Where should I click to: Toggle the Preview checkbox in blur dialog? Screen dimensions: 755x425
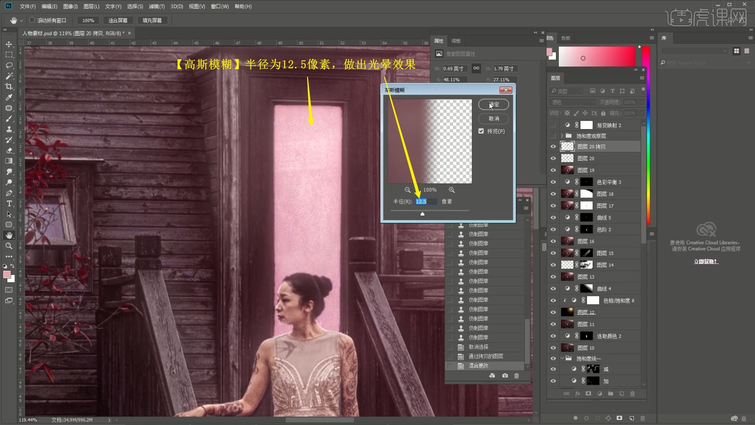(481, 131)
